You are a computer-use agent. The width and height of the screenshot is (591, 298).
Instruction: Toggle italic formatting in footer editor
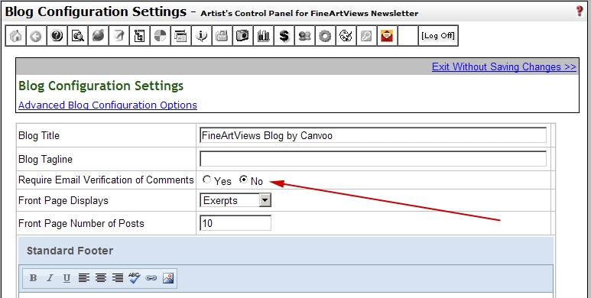50,278
